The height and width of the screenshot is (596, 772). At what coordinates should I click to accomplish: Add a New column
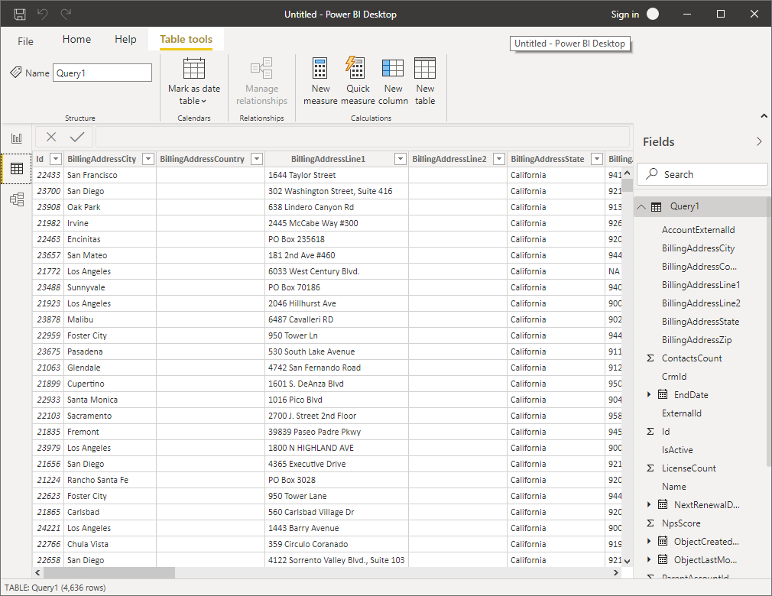(x=393, y=81)
